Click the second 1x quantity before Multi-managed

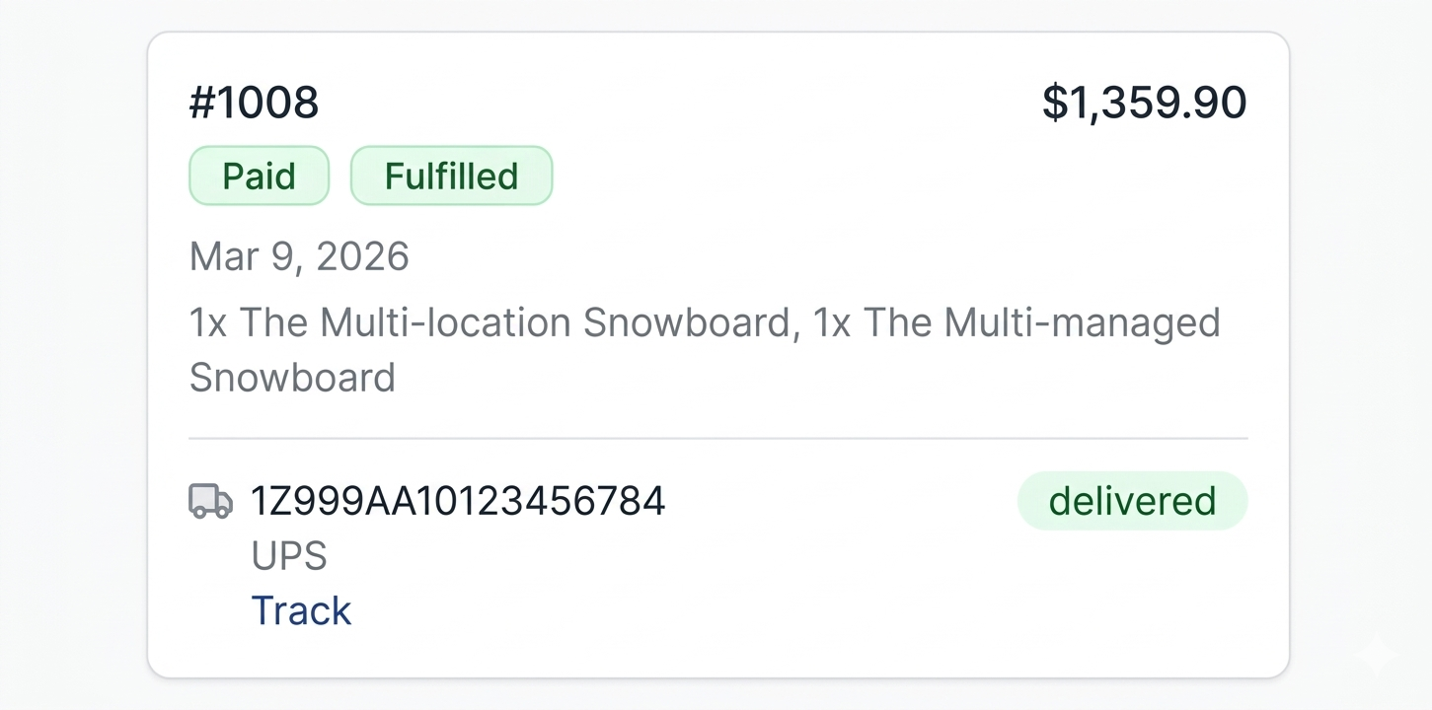832,323
